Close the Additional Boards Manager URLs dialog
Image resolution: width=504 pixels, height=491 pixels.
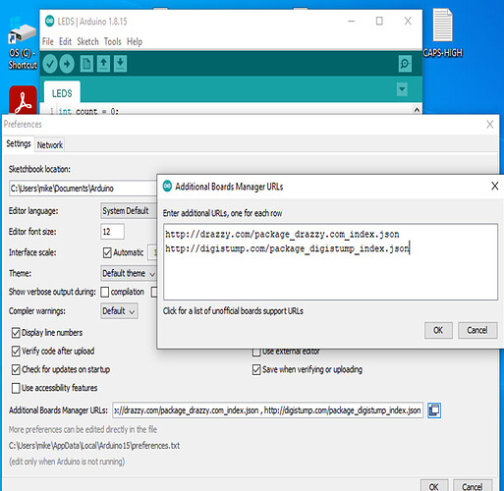click(x=495, y=187)
